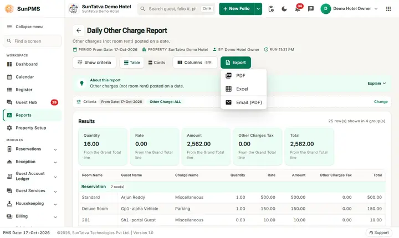Click From Date: 17-Oct-2026 criteria chip
The image size is (399, 238).
pos(121,102)
